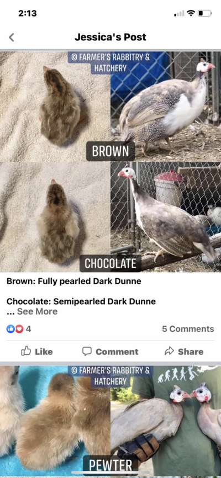Tap the battery status icon
This screenshot has width=221, height=478.
[205, 13]
